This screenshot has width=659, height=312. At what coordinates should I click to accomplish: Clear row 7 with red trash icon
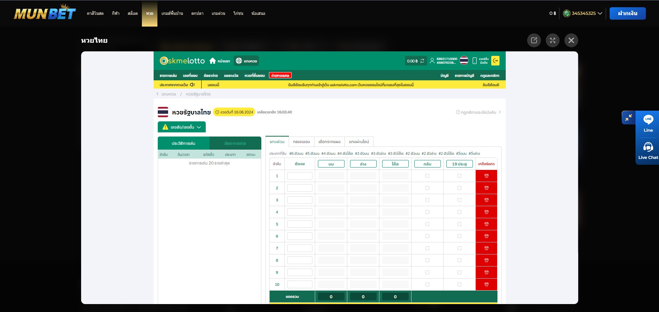pos(486,248)
